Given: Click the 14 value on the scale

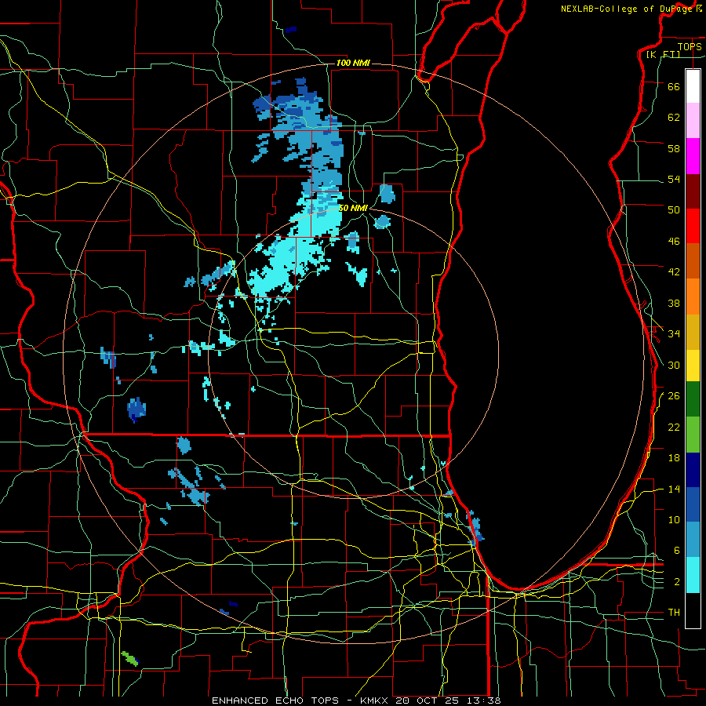Looking at the screenshot, I should point(674,489).
